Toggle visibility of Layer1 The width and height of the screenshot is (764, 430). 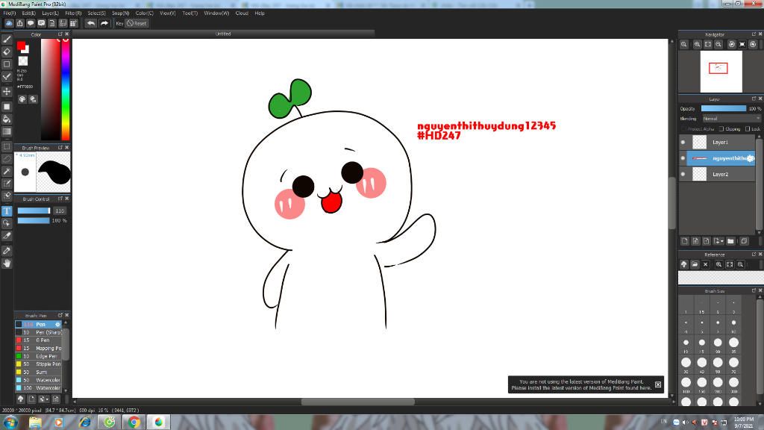(683, 143)
